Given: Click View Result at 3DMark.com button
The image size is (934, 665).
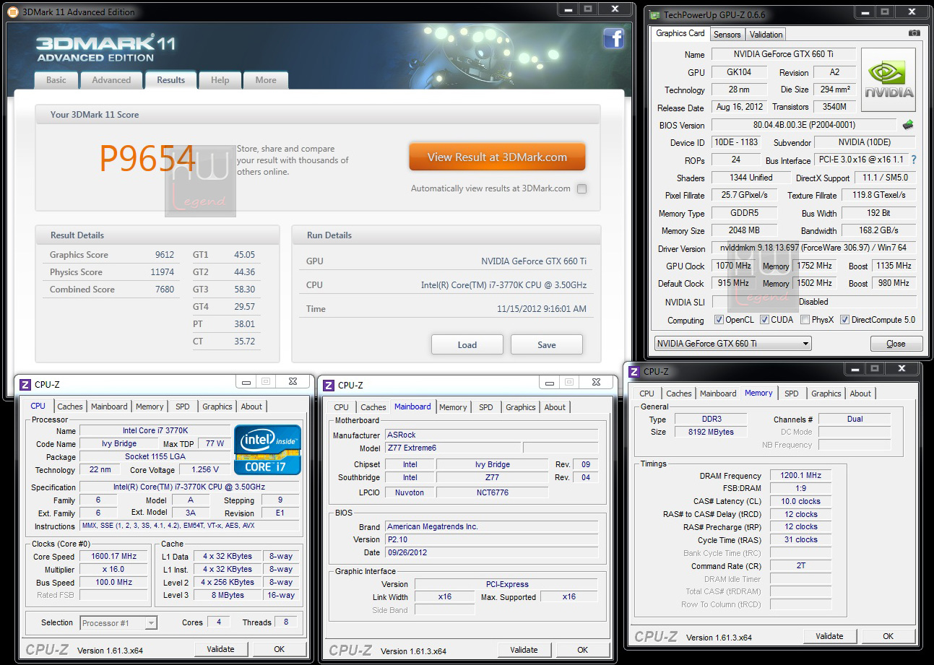Looking at the screenshot, I should [x=497, y=157].
